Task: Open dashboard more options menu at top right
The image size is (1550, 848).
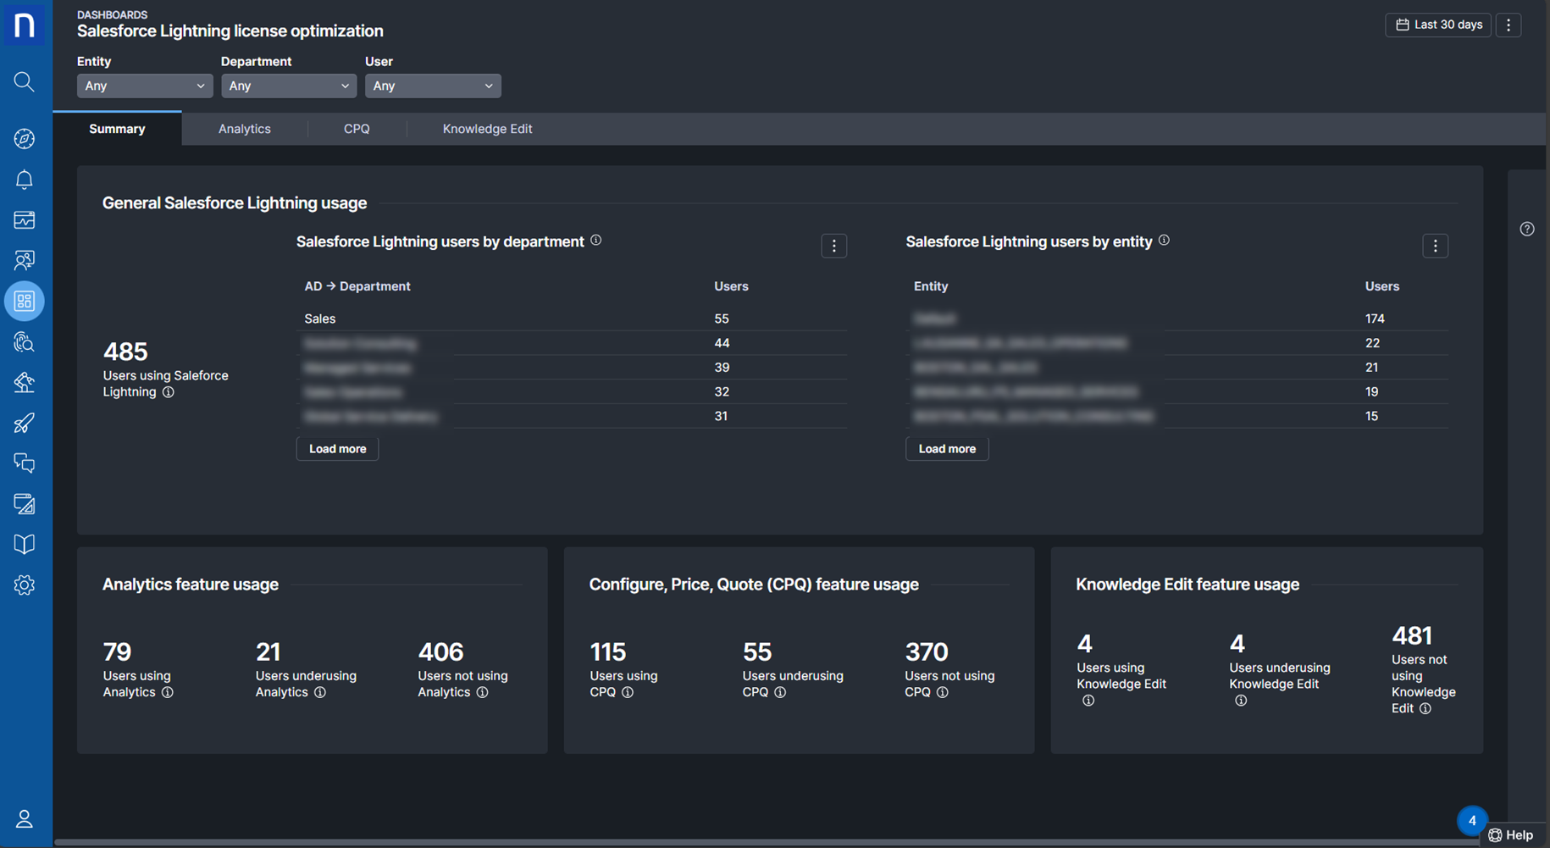Action: coord(1508,25)
